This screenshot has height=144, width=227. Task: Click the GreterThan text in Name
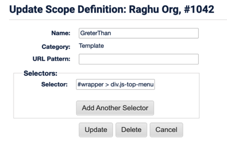click(95, 33)
